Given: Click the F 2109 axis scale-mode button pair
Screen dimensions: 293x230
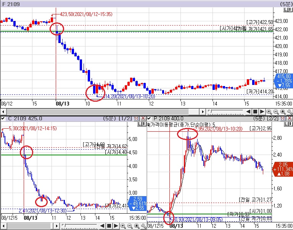Looking at the screenshot, I should pos(288,10).
